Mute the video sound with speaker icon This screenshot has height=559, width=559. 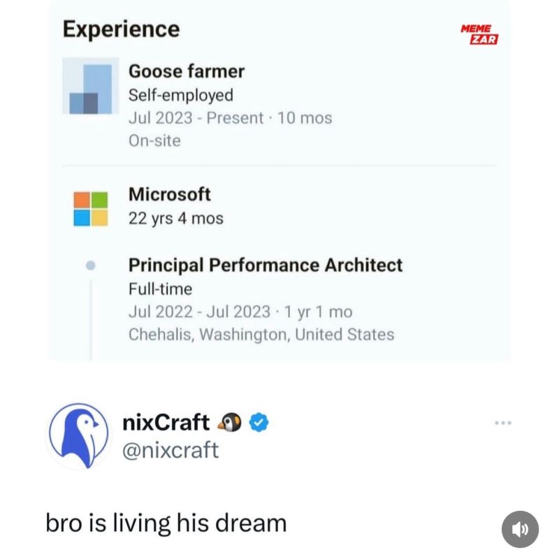click(x=520, y=529)
